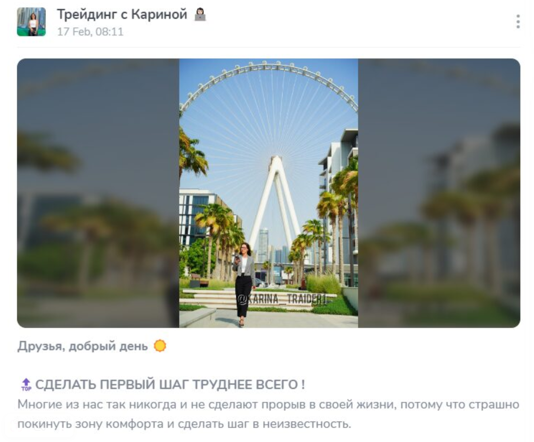Screen dimensions: 534x442
Task: Click the purple TOP arrow emoji
Action: click(26, 385)
